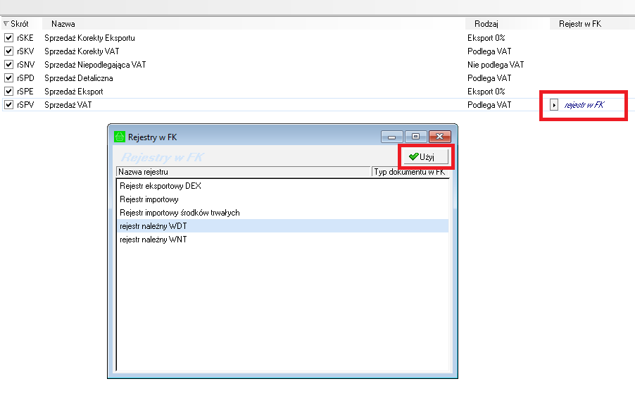Uncheck the rSPD row checkbox

click(x=8, y=78)
